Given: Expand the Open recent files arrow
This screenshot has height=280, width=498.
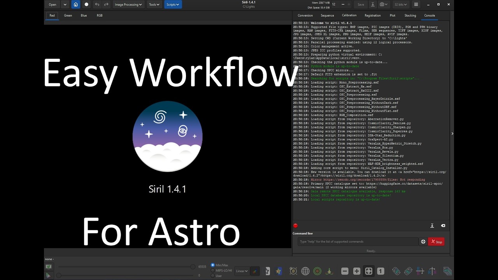Looking at the screenshot, I should click(x=65, y=4).
